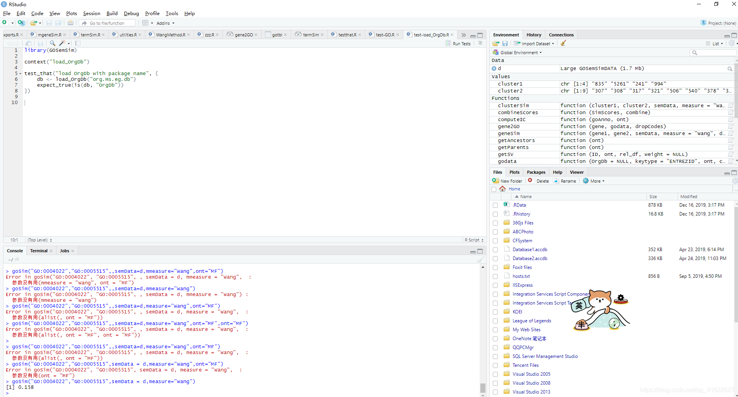Switch to the WangMethod.R tab
This screenshot has width=738, height=397.
click(x=170, y=35)
